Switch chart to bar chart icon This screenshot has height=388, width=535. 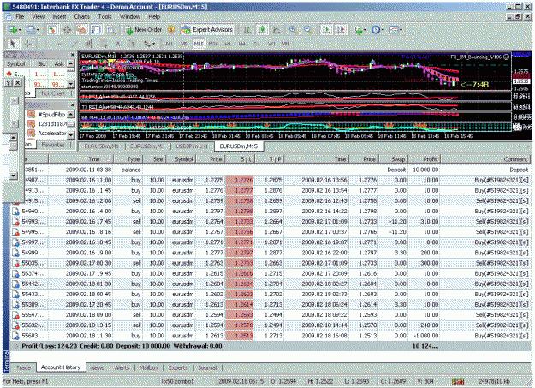[247, 30]
